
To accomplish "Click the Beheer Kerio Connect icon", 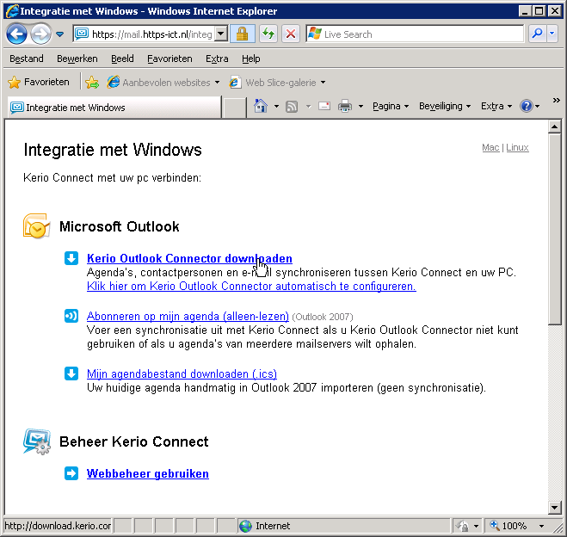I will pyautogui.click(x=36, y=441).
